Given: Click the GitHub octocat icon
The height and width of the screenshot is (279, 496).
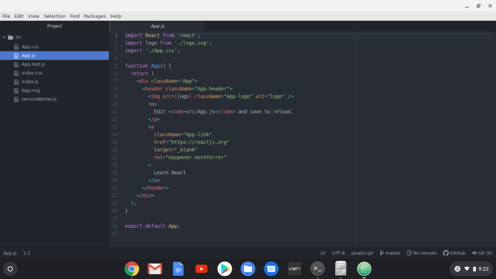Looking at the screenshot, I should (446, 253).
